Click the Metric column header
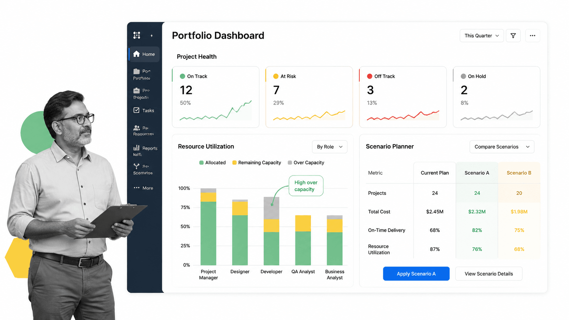Image resolution: width=569 pixels, height=320 pixels. [x=375, y=173]
